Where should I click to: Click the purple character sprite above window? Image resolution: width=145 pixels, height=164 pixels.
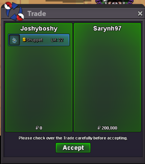pos(115,2)
